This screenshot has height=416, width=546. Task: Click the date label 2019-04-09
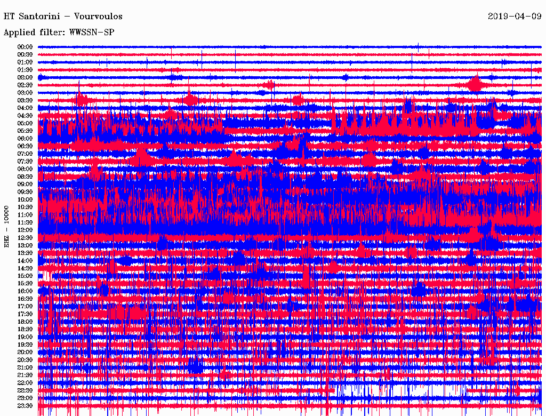click(515, 17)
